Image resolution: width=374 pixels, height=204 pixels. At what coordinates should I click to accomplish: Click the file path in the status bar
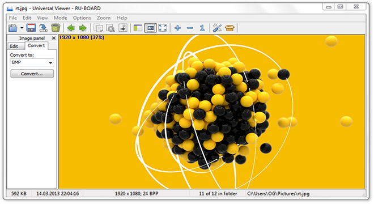click(278, 193)
